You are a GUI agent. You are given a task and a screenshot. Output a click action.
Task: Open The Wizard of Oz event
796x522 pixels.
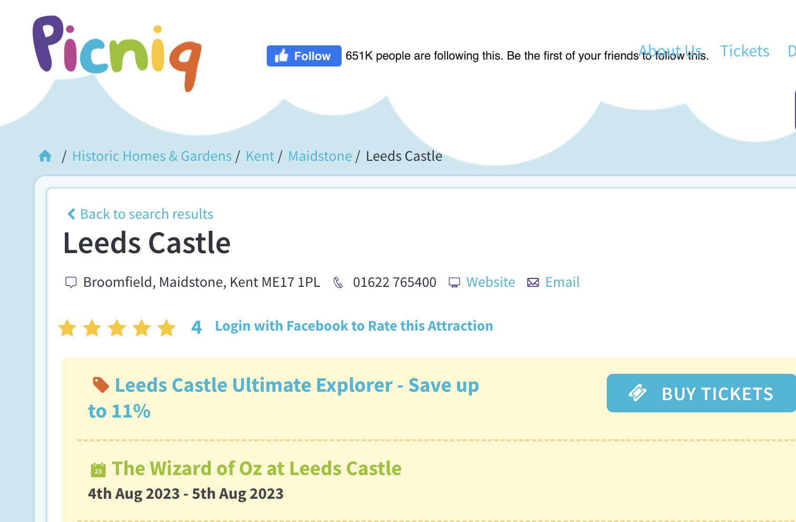pyautogui.click(x=257, y=468)
